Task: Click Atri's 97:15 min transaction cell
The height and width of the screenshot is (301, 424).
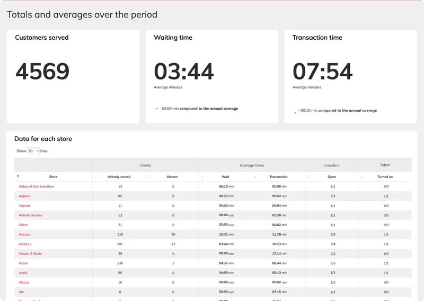Action: click(x=280, y=292)
